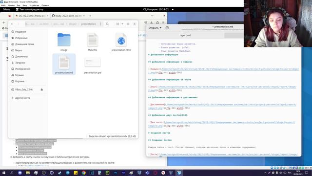Image resolution: width=312 pixels, height=176 pixels.
Task: Open browser downloads icon
Action: [x=152, y=22]
